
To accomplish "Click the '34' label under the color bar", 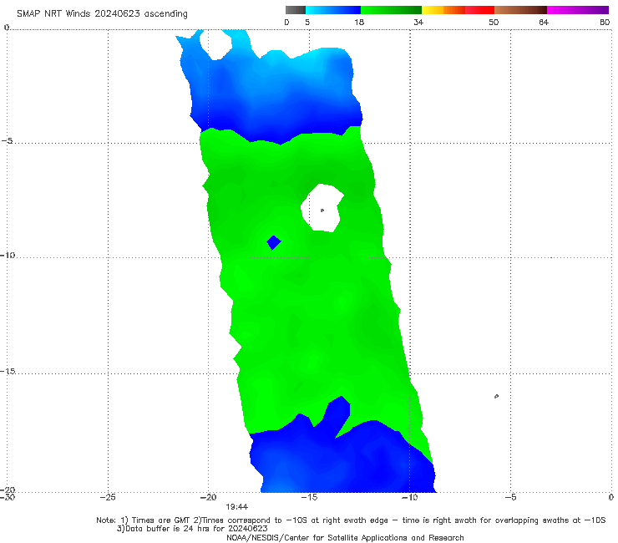I will [x=418, y=22].
